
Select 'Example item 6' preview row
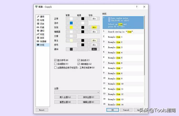coord(123,63)
